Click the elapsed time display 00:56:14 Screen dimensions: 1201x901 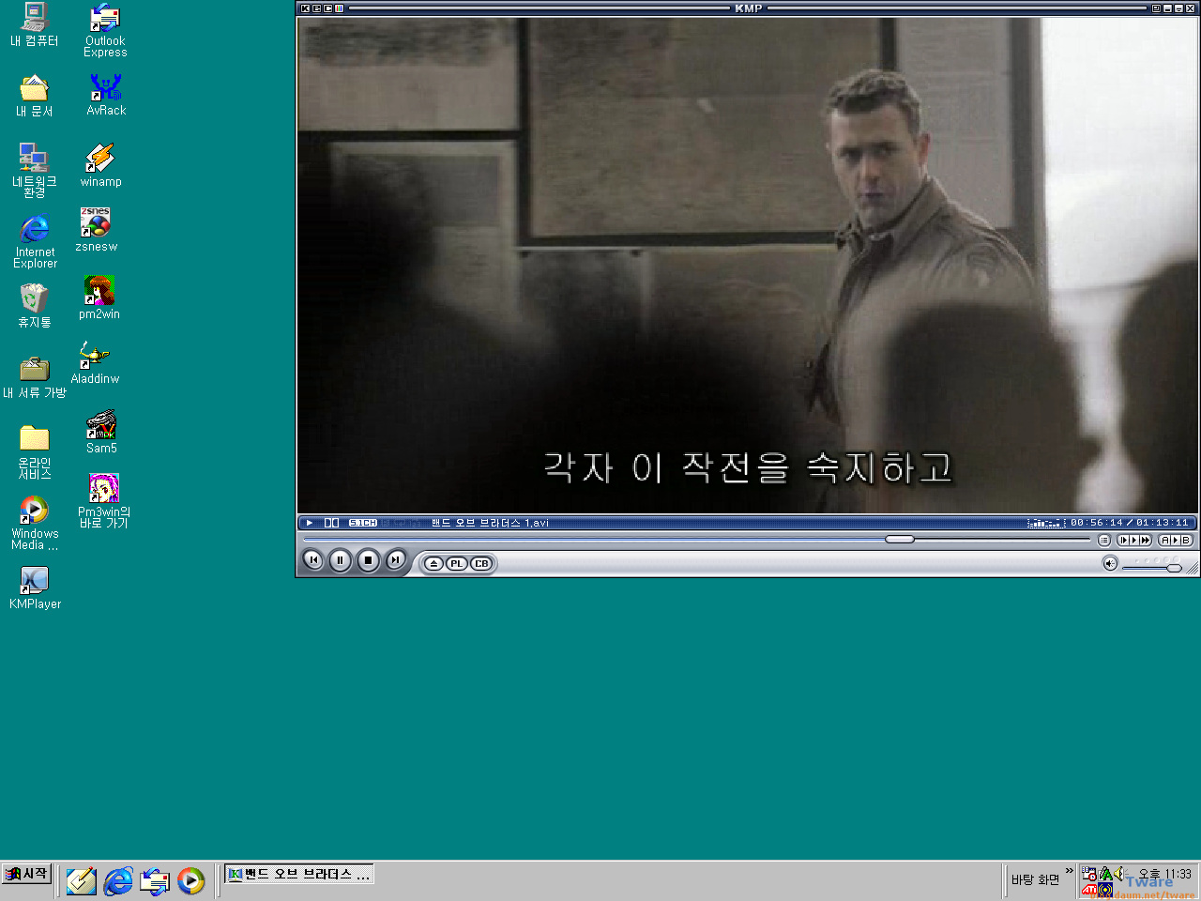(1096, 523)
